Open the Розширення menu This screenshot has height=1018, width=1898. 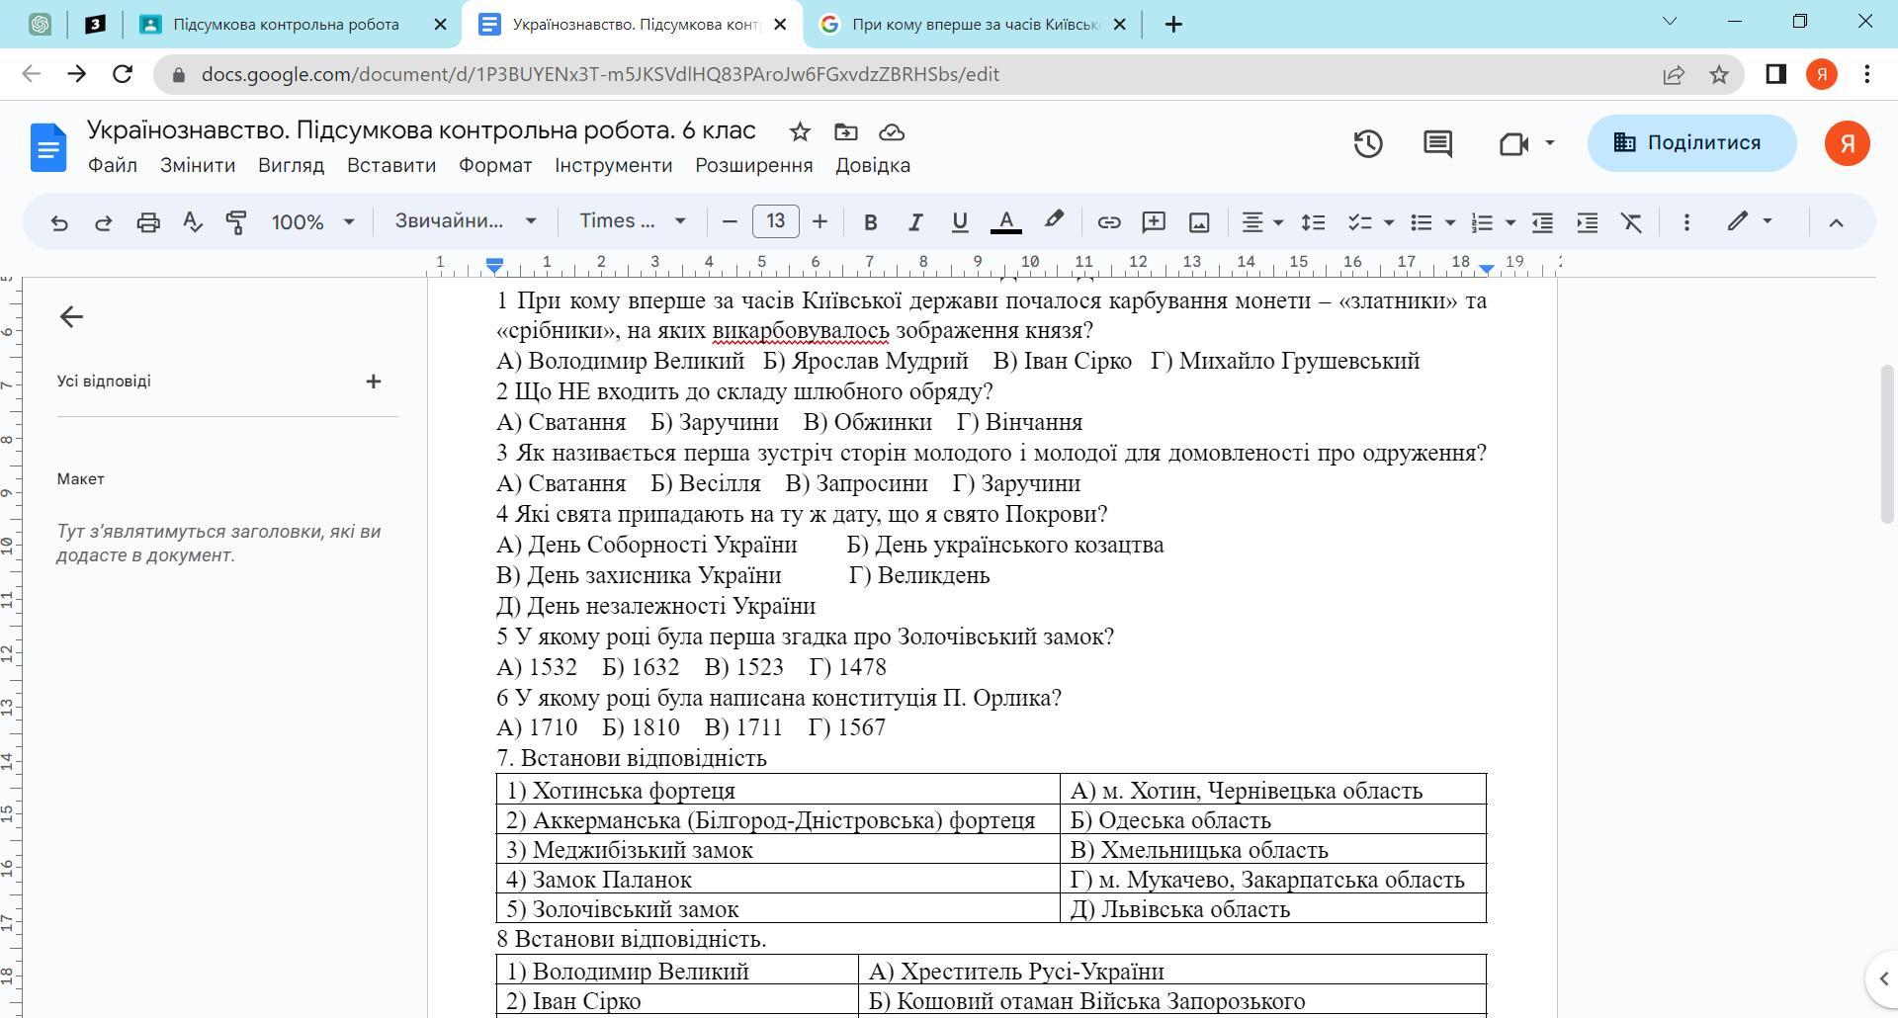754,166
